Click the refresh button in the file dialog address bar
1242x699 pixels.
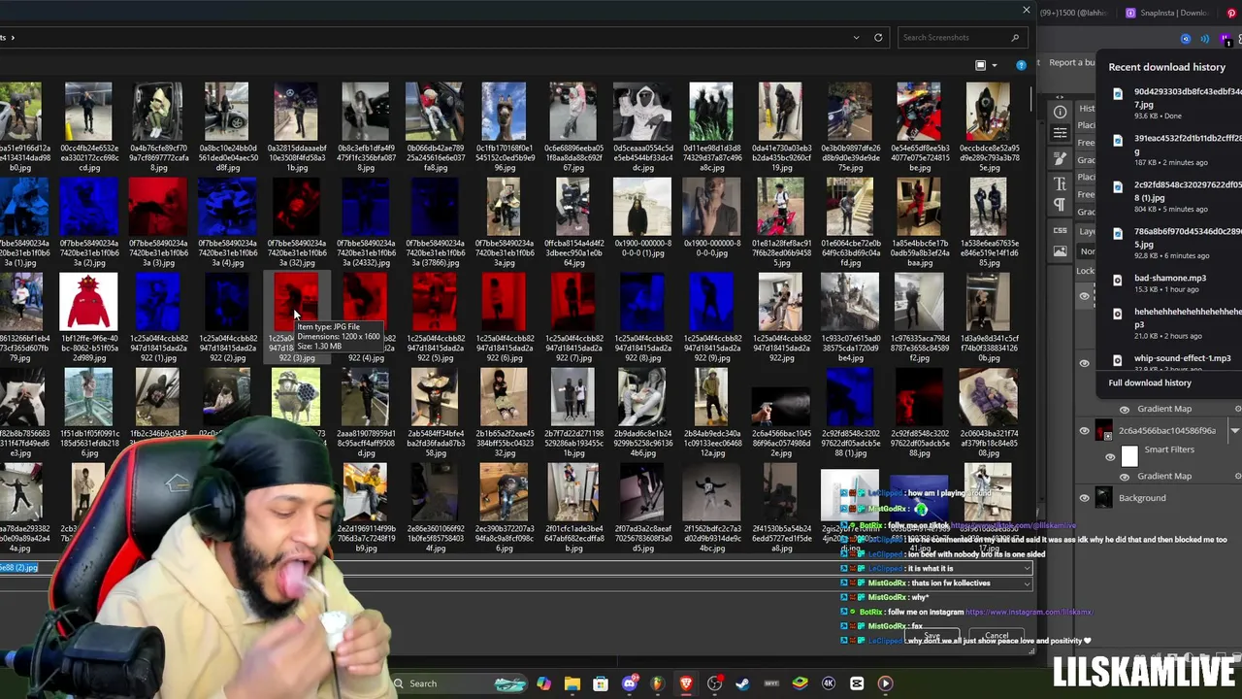[x=878, y=37]
